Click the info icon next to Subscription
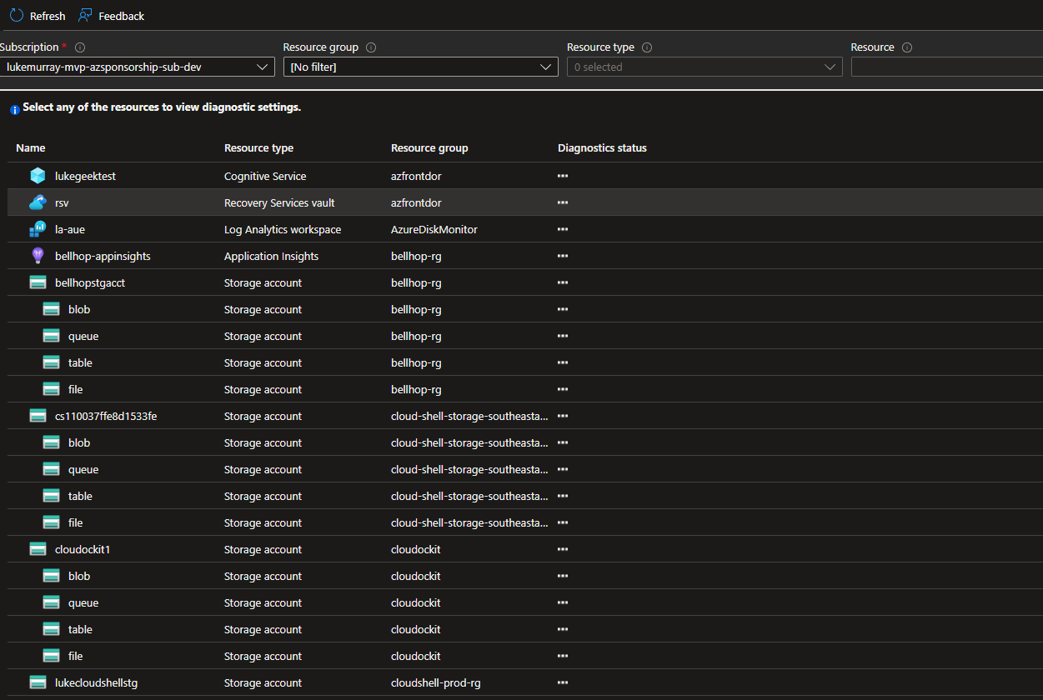1043x700 pixels. [x=79, y=47]
